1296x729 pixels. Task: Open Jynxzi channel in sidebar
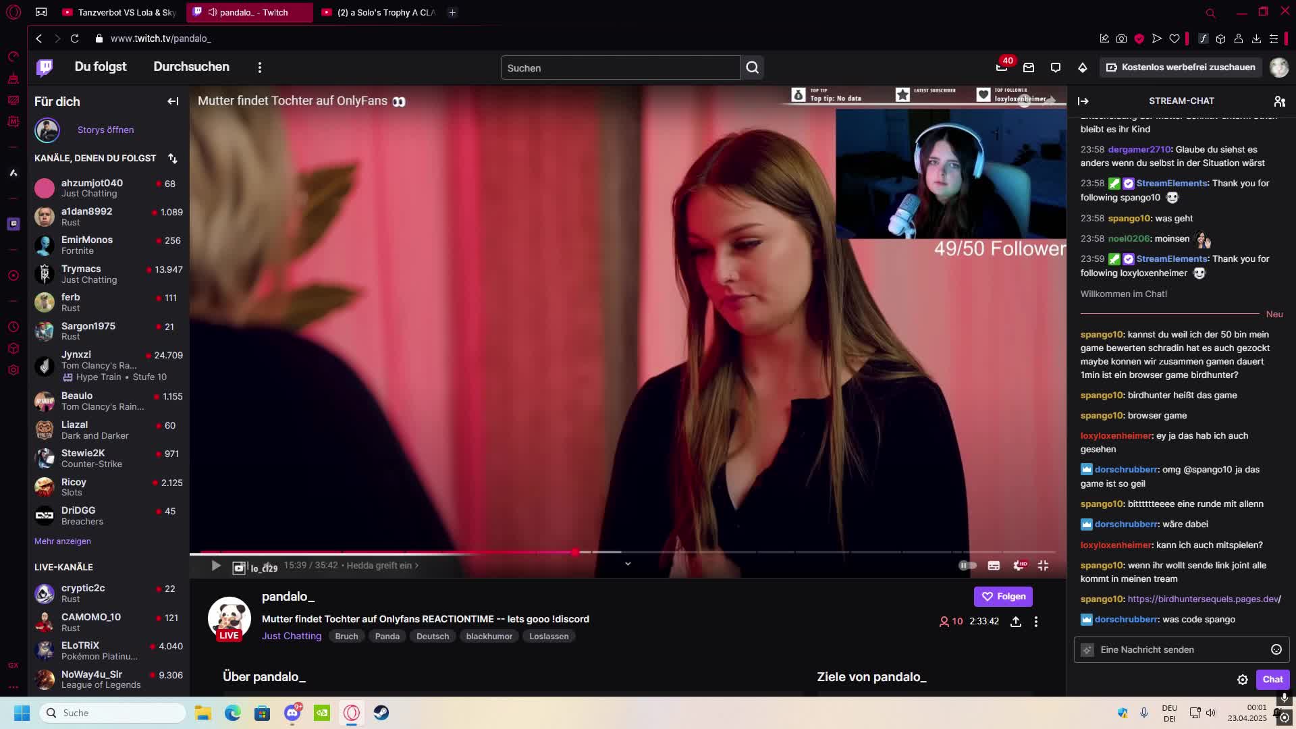click(108, 365)
